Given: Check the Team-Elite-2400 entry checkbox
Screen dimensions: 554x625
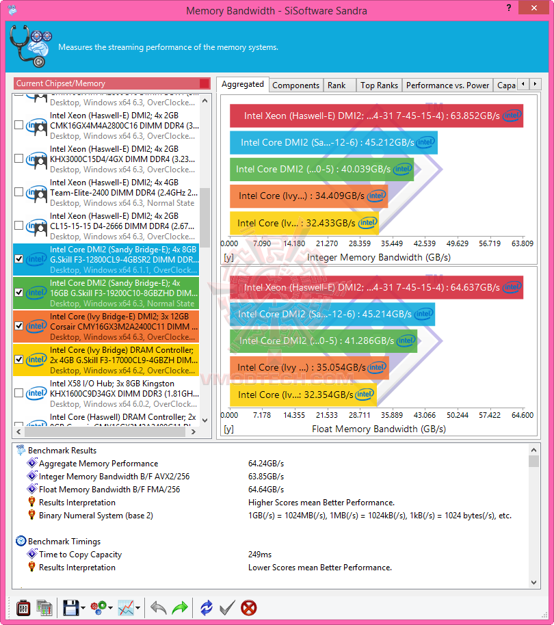Looking at the screenshot, I should [18, 191].
